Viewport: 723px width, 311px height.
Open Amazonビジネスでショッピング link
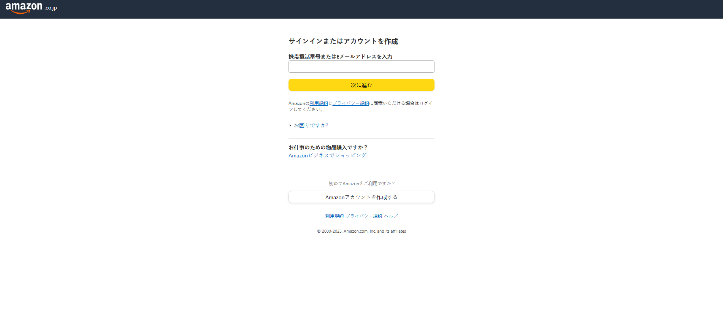click(x=327, y=155)
